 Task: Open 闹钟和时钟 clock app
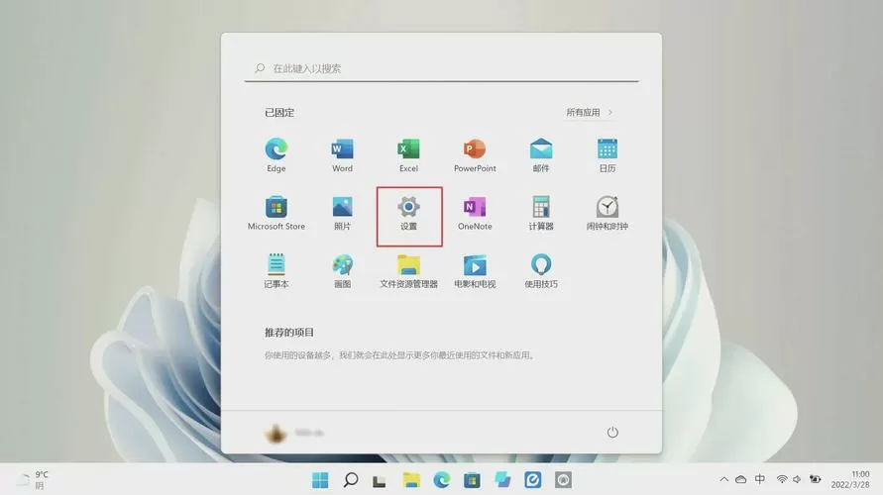tap(607, 213)
